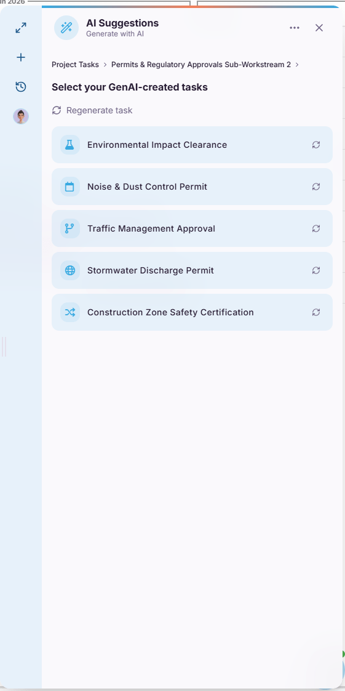Click the calendar icon of Noise & Dust Control Permit
This screenshot has width=345, height=691.
click(x=70, y=187)
